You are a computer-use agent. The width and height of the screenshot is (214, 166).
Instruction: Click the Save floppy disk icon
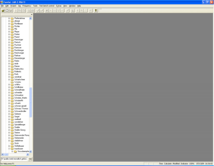11,11
